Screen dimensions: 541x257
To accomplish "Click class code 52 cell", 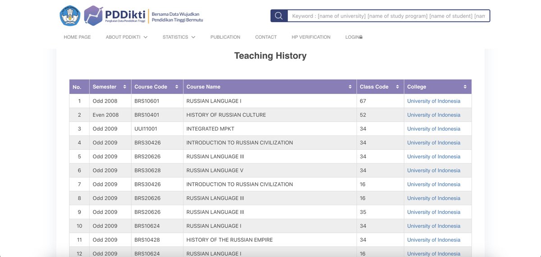I will coord(380,115).
